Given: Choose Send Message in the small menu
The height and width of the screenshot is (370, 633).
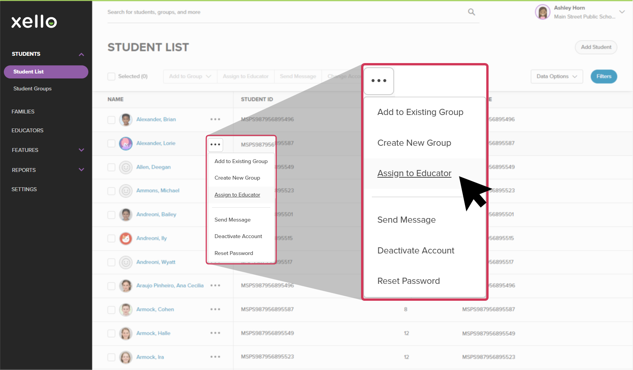Looking at the screenshot, I should click(232, 220).
